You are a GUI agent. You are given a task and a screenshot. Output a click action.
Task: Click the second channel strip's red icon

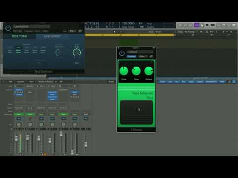coord(30,119)
